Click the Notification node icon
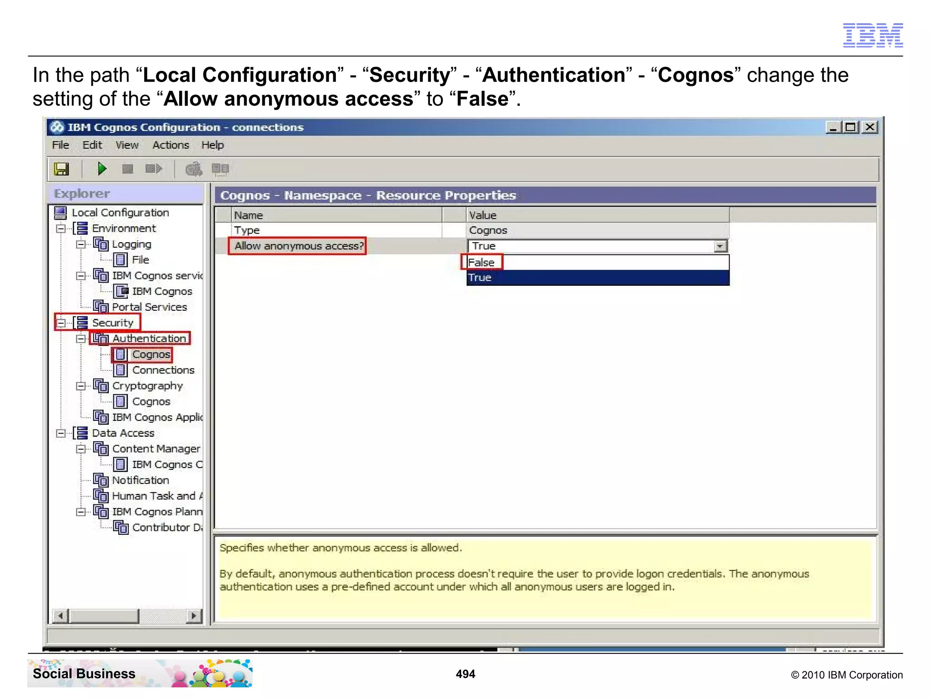Screen dimensions: 931x698 [101, 480]
